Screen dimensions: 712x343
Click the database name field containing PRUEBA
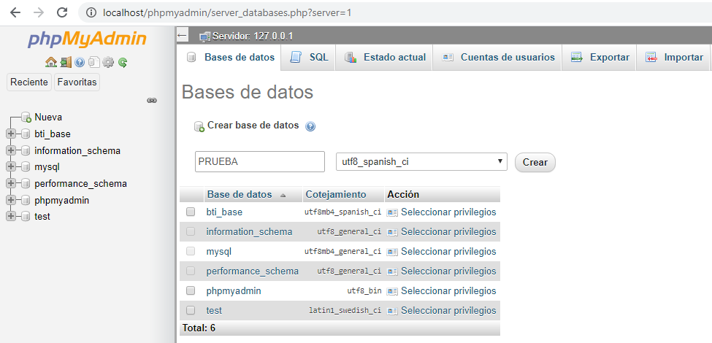(260, 161)
